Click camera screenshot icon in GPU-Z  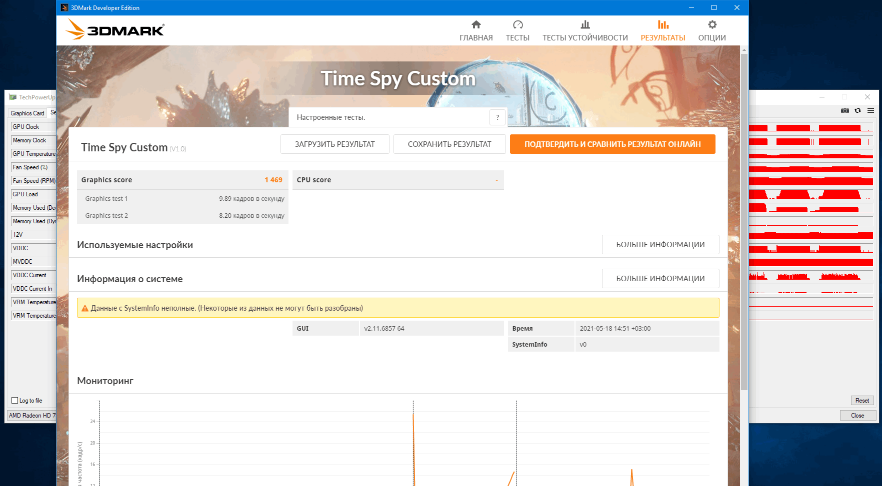coord(845,110)
